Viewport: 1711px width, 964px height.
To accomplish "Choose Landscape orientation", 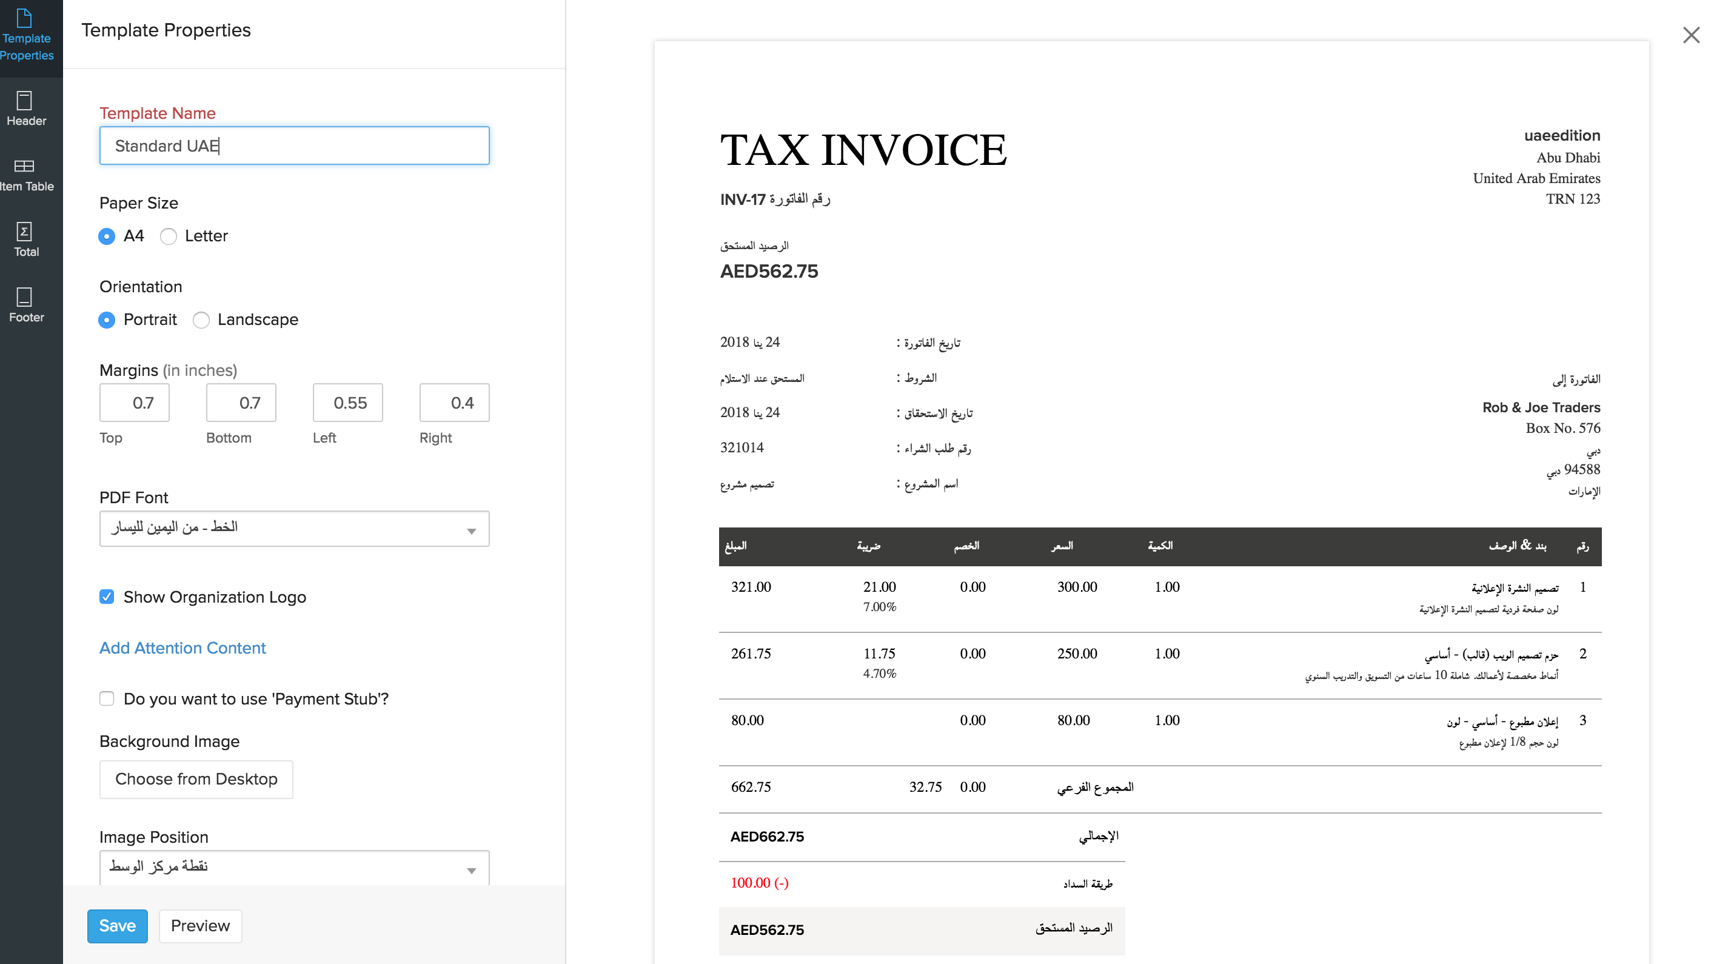I will (201, 320).
